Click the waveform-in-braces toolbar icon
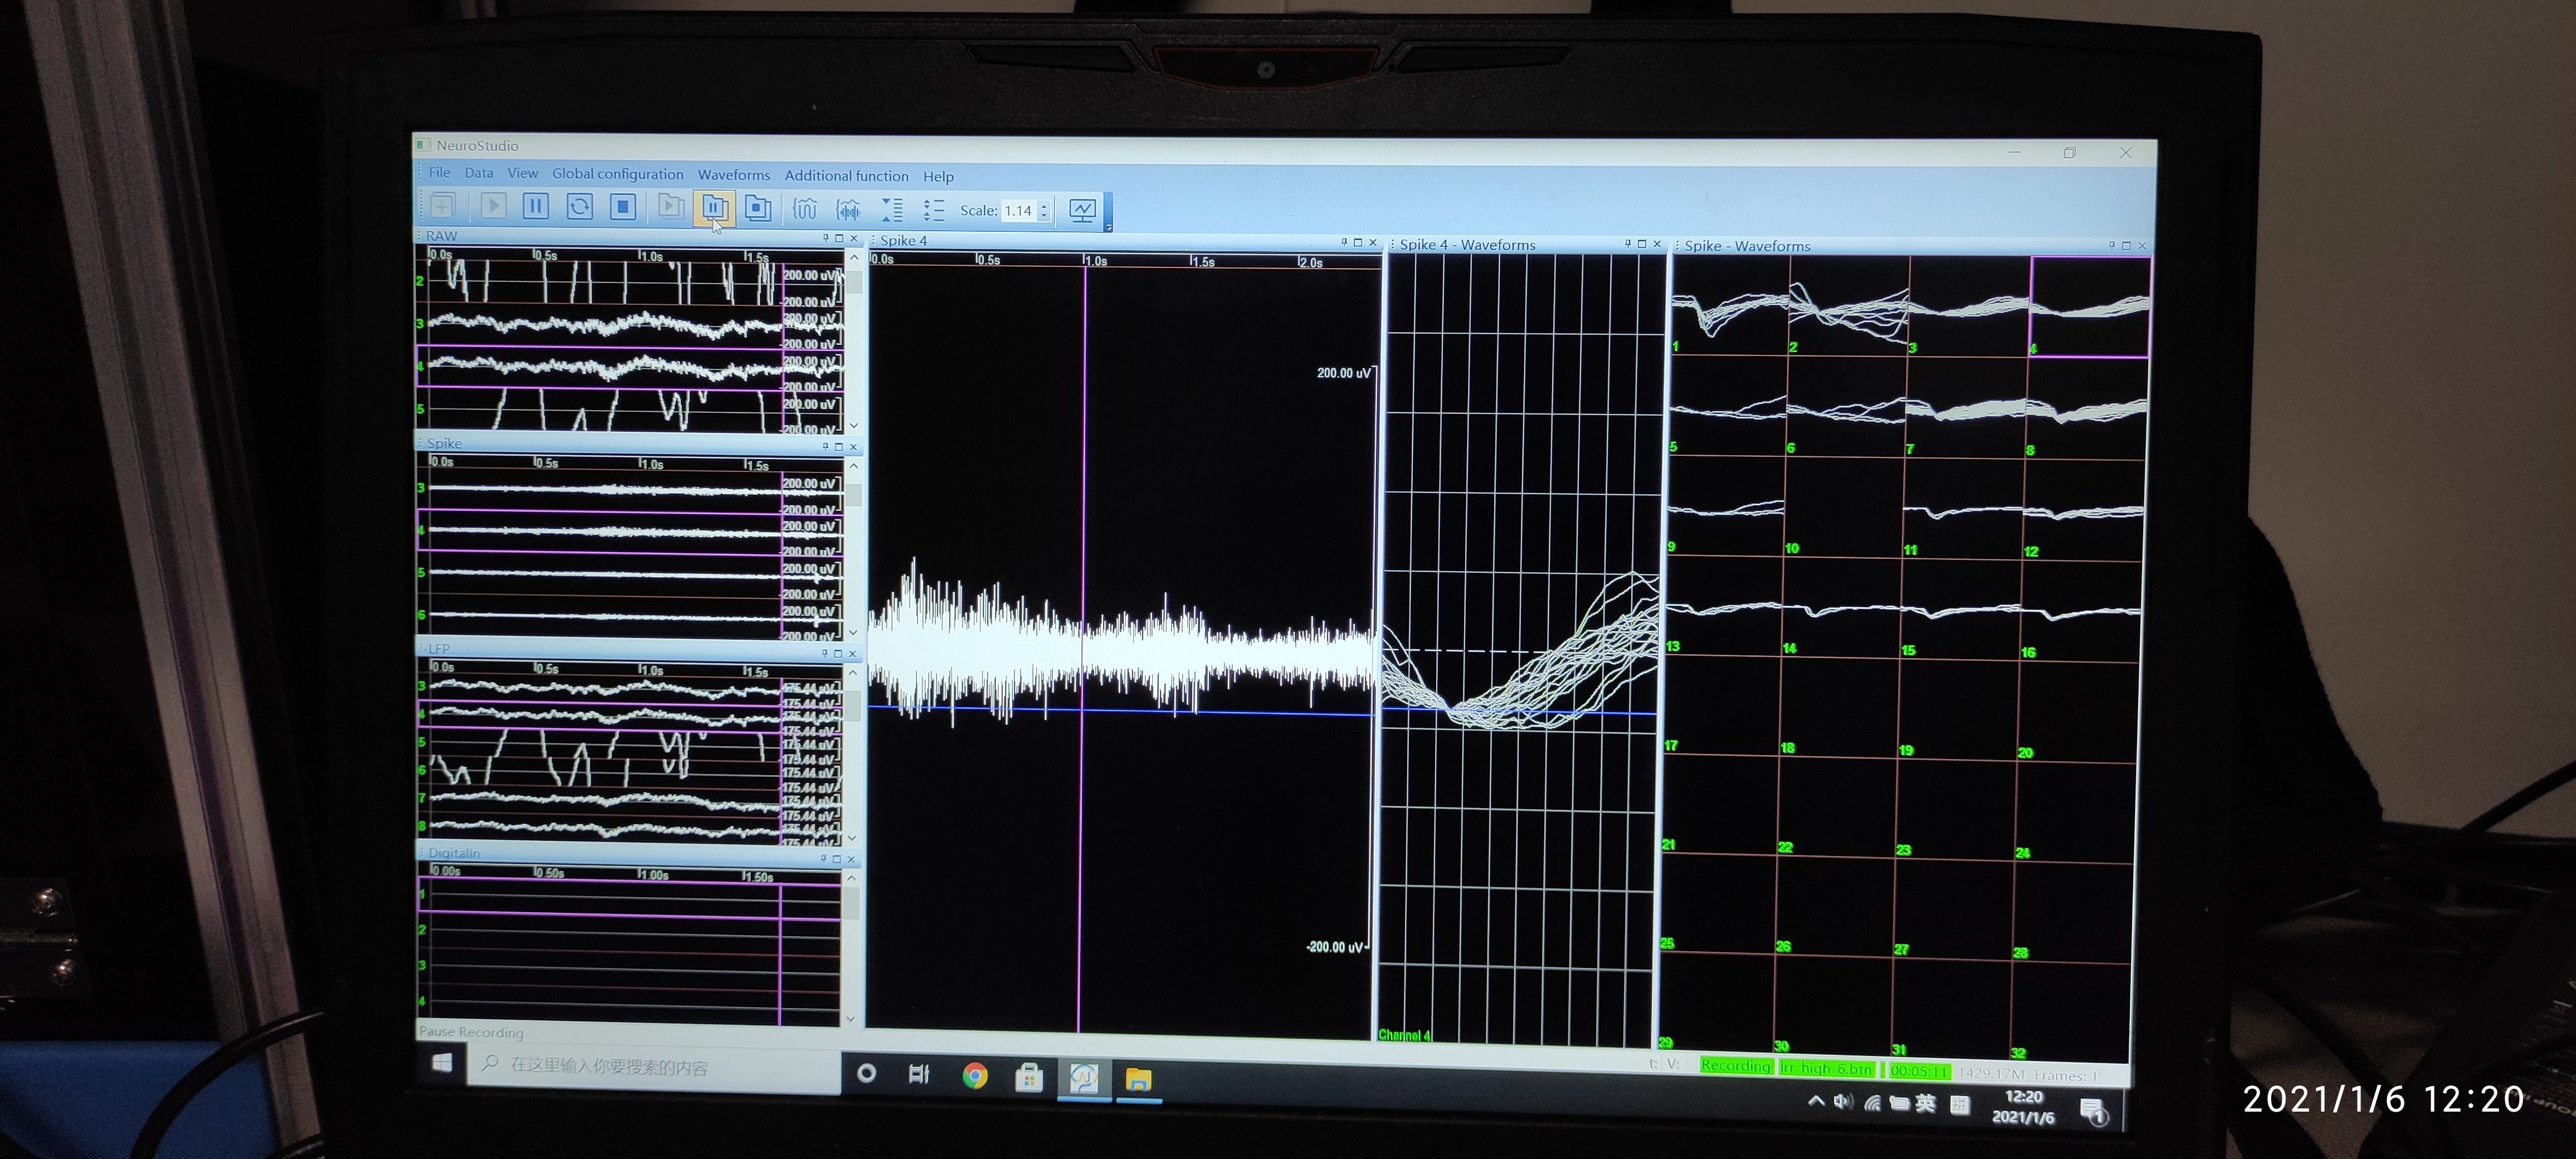 tap(805, 209)
